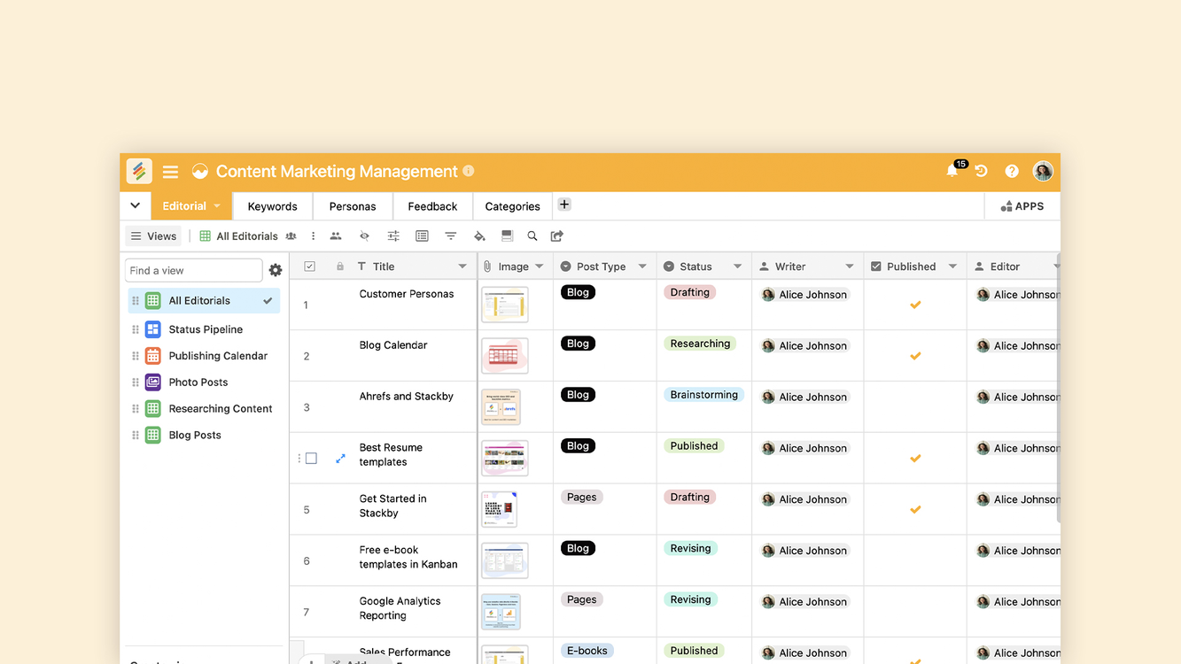Expand the Editorial tab dropdown arrow
The image size is (1181, 664).
point(217,206)
